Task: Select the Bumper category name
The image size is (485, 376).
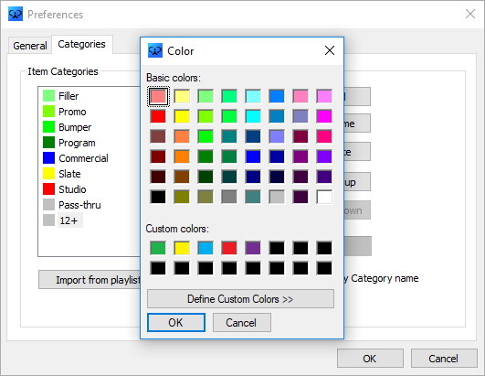Action: click(75, 127)
